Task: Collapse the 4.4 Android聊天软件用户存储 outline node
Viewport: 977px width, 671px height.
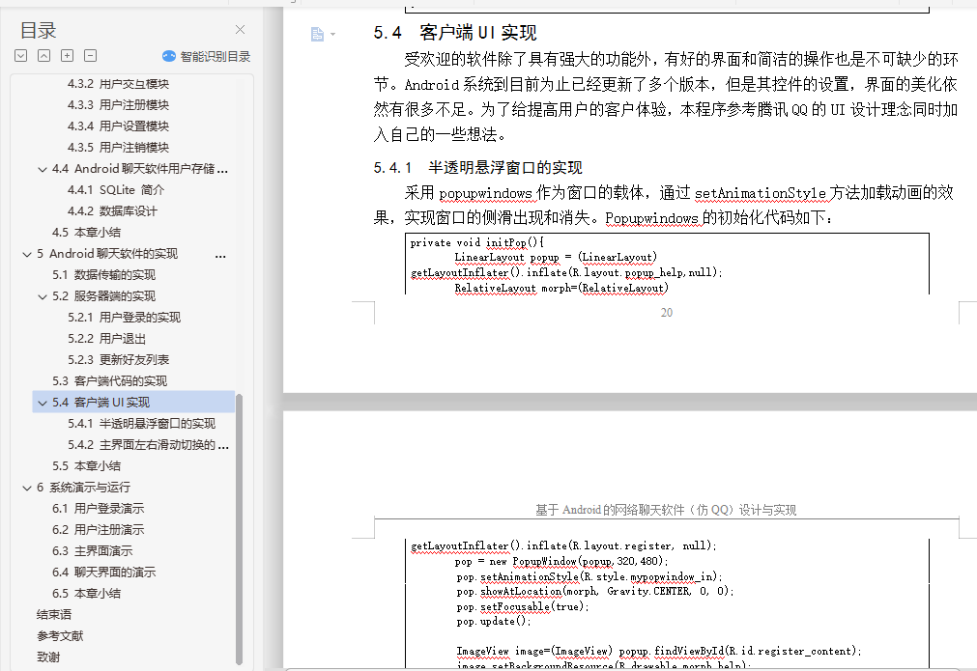Action: coord(43,169)
